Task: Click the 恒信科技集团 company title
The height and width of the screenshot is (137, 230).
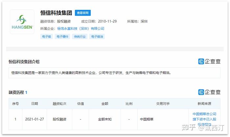Action: pyautogui.click(x=56, y=13)
